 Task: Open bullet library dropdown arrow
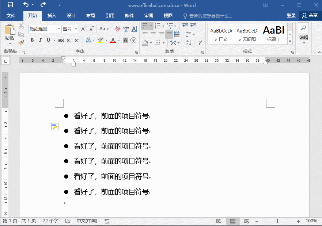[151, 26]
